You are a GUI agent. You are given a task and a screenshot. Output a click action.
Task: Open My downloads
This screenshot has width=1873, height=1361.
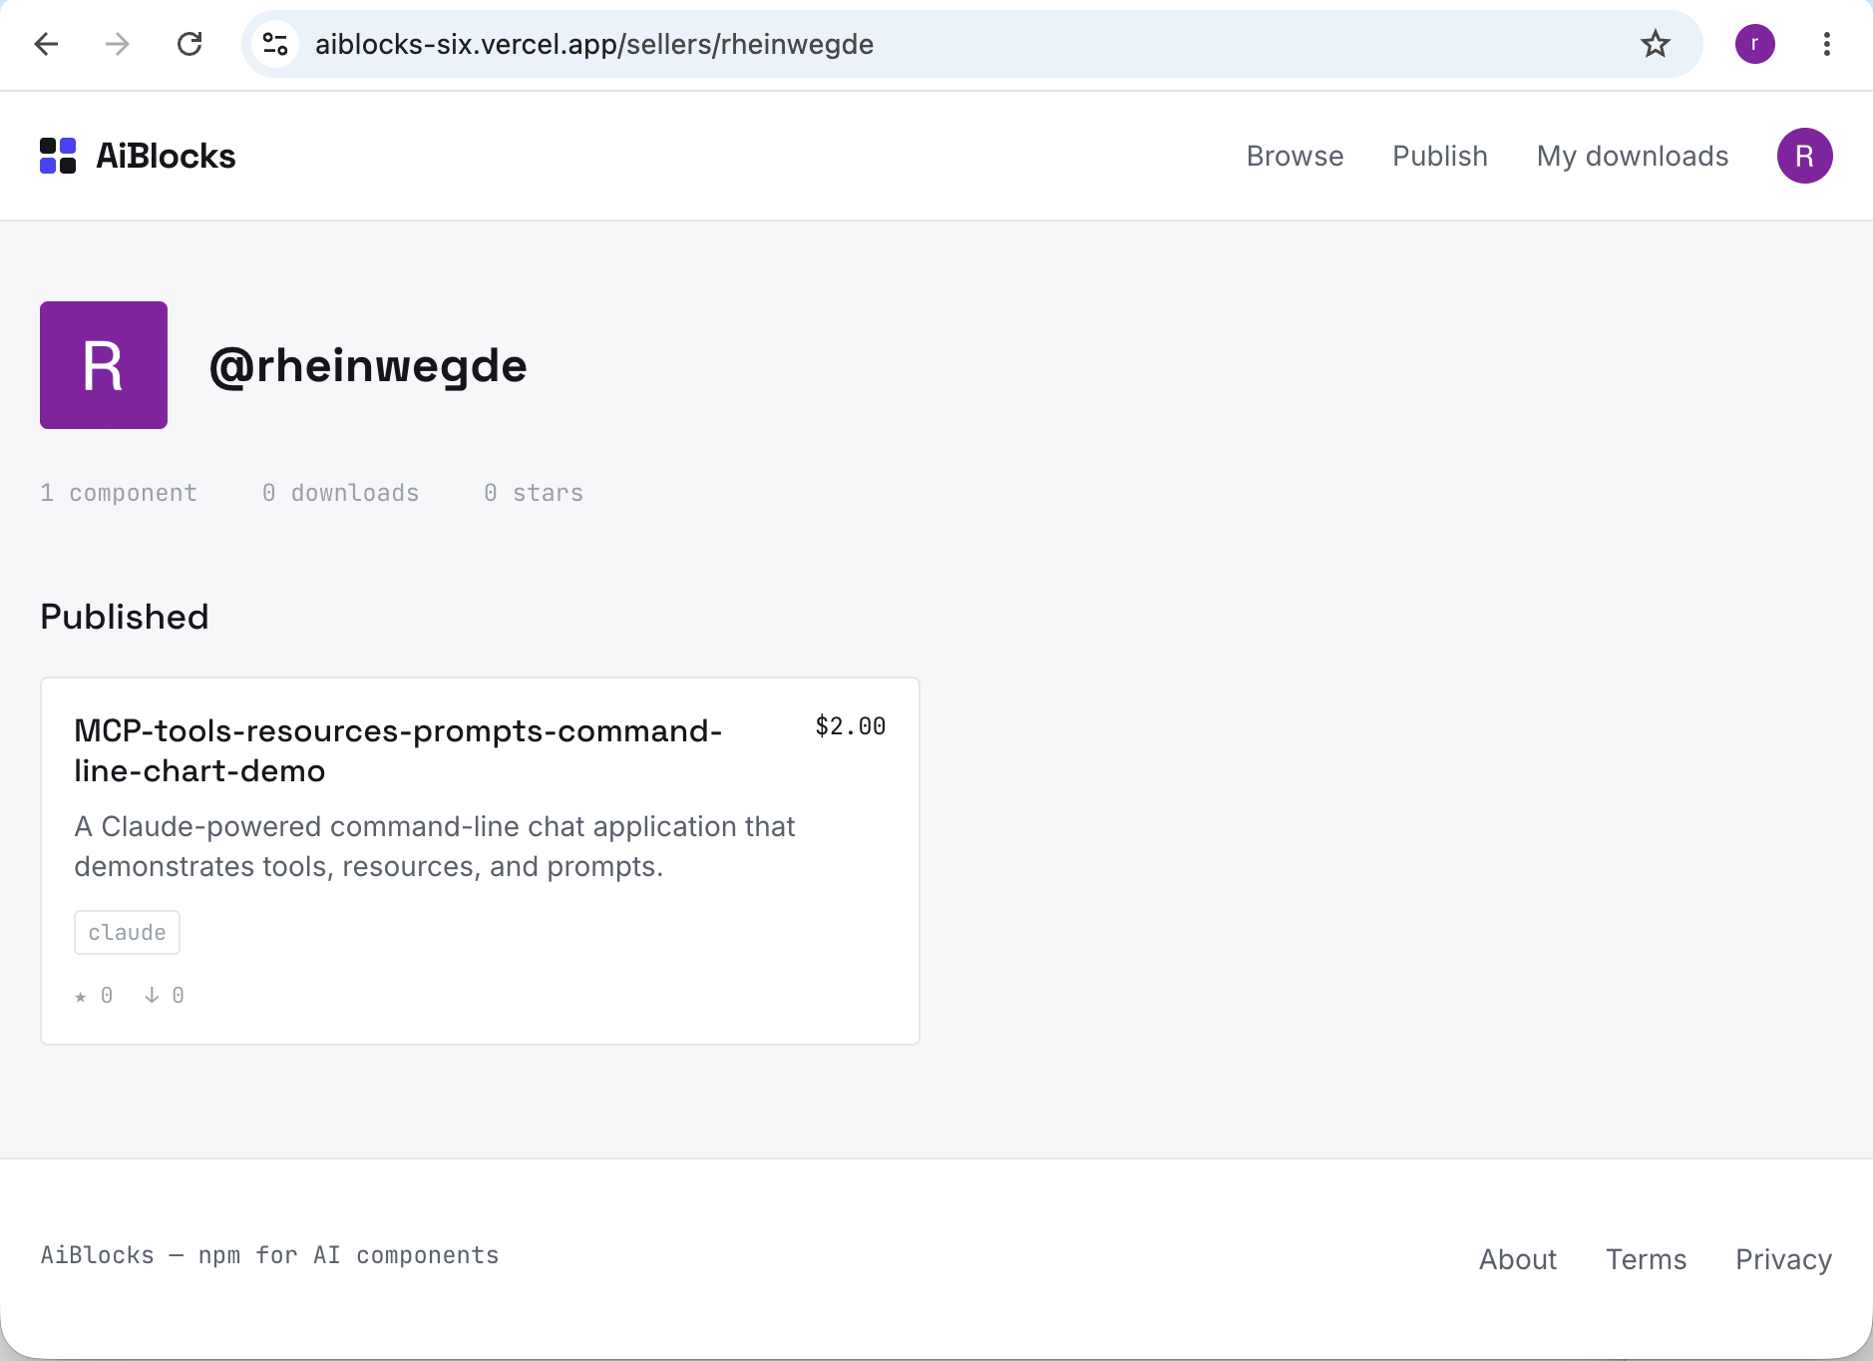1633,156
